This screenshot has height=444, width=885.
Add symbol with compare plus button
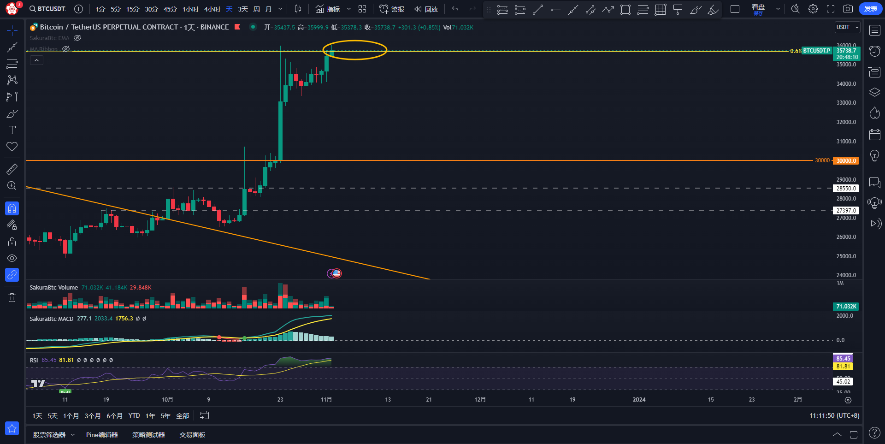(79, 9)
